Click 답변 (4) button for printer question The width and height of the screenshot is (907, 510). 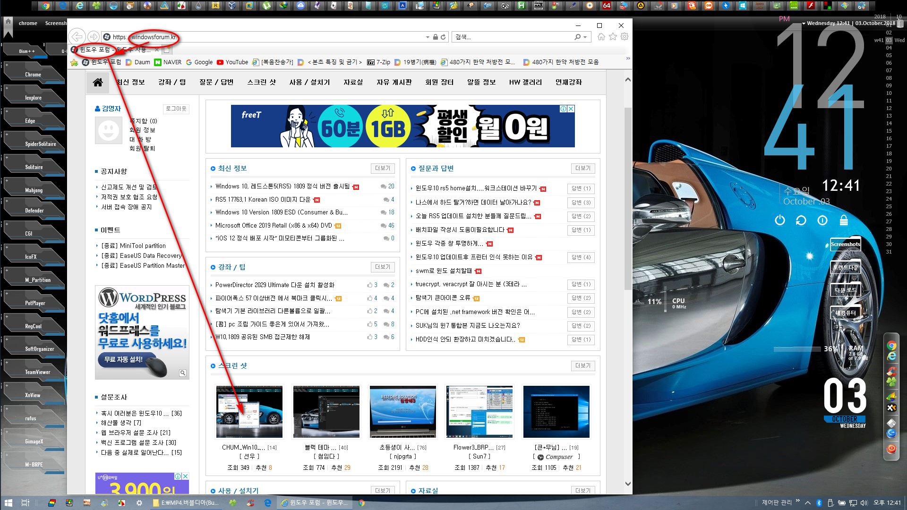point(581,257)
